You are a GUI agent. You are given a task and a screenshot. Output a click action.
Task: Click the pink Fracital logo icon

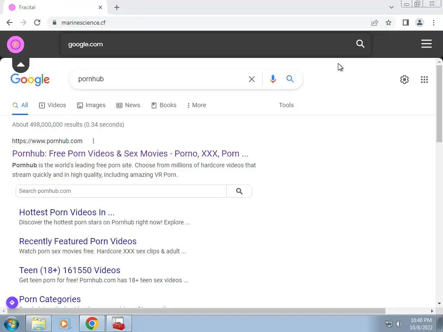point(16,45)
